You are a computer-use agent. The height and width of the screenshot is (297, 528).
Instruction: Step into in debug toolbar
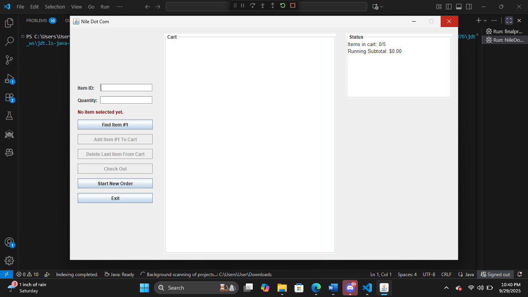point(263,5)
